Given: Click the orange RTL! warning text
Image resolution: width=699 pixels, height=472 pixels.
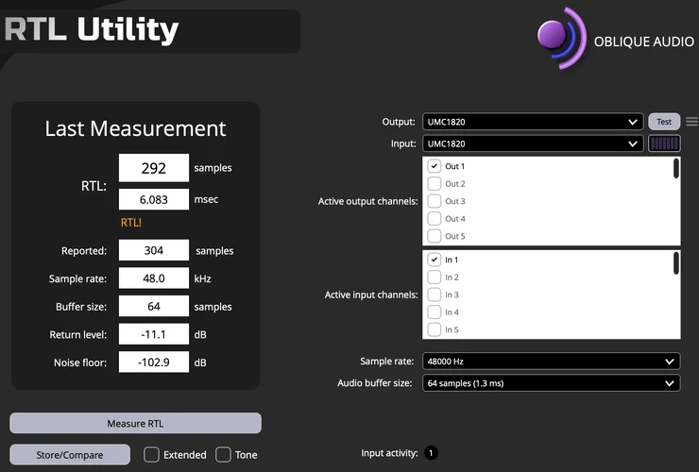Looking at the screenshot, I should tap(131, 223).
